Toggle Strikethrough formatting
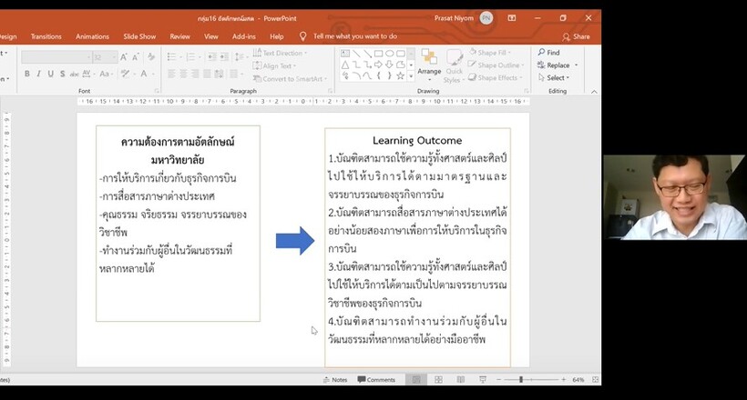 [75, 74]
